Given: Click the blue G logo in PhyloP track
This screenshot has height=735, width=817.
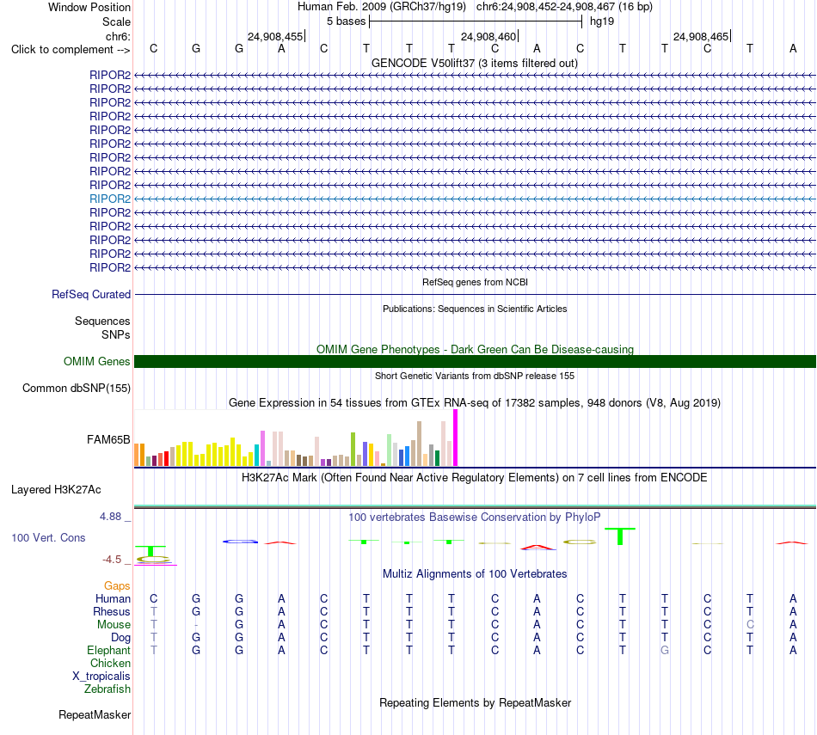Looking at the screenshot, I should (x=240, y=542).
